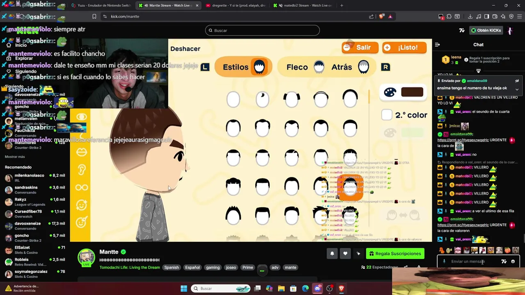525x295 pixels.
Task: Open the Brave icon in Windows taskbar
Action: tap(341, 288)
